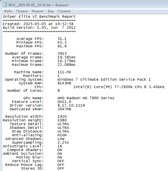This screenshot has width=168, height=171.
Task: Click the Monitors value 1
Action: click(x=58, y=76)
